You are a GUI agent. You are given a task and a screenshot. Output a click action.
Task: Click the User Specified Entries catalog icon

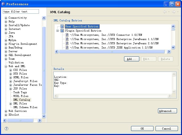pos(62,27)
